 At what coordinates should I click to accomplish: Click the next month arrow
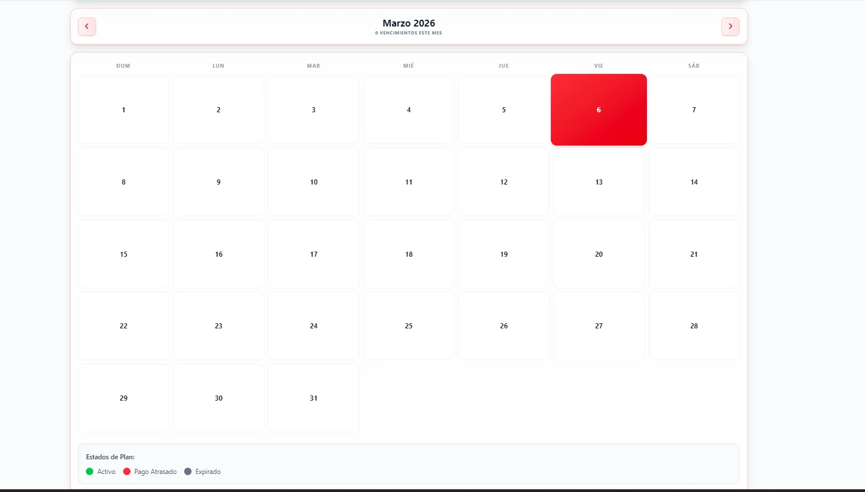[730, 26]
